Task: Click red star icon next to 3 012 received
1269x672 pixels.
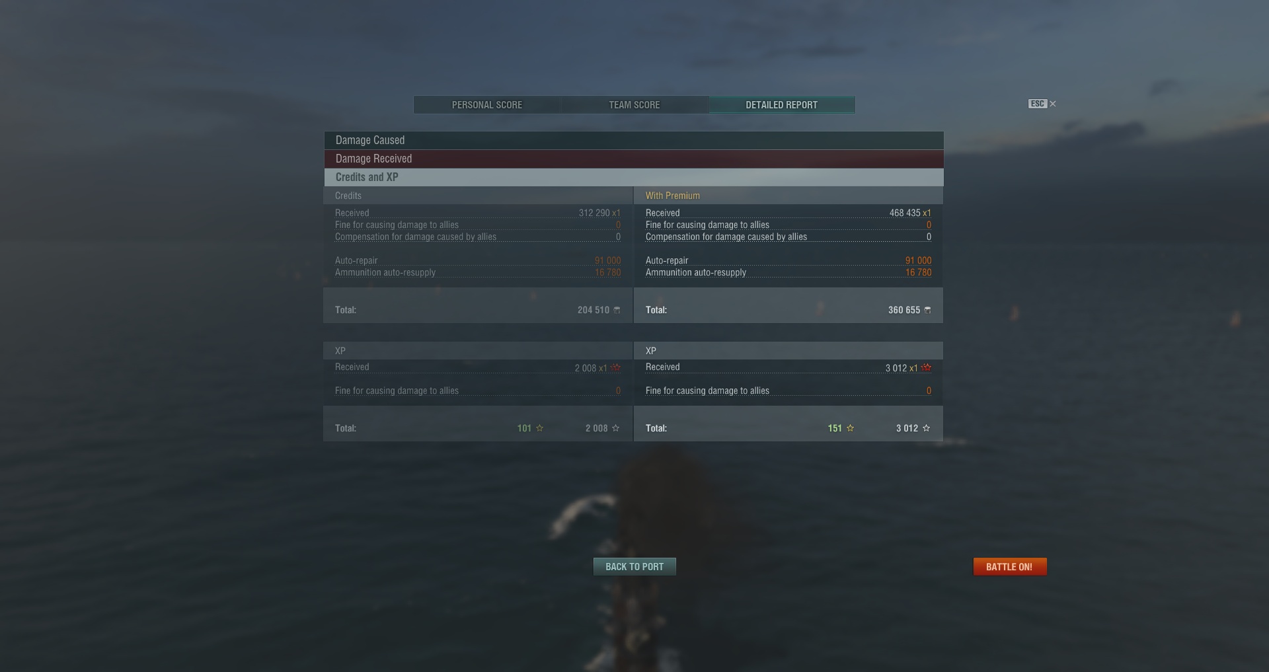Action: pos(927,368)
